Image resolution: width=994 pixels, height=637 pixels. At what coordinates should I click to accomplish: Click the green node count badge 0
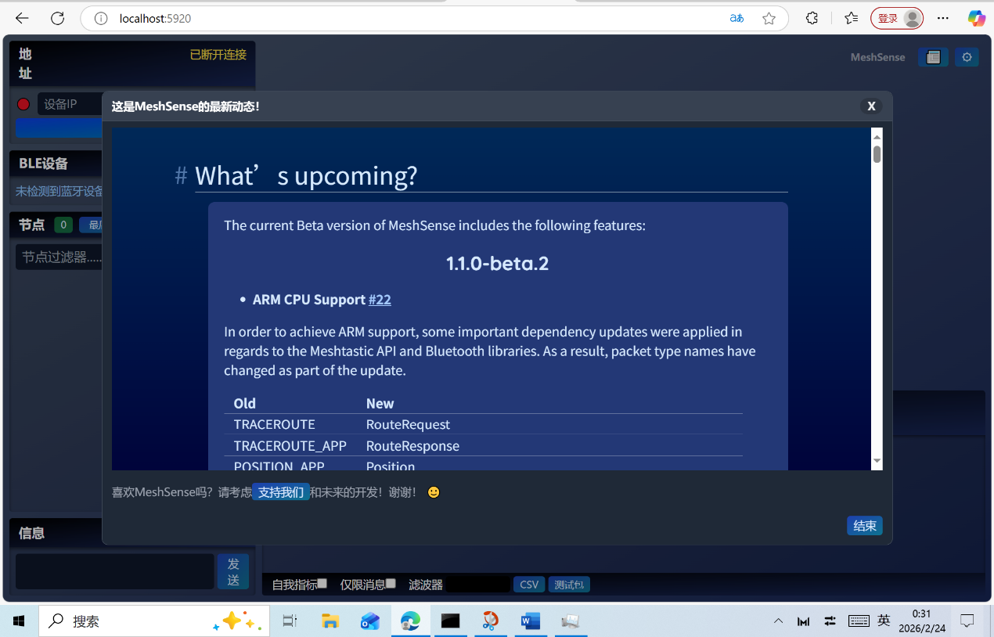[63, 225]
